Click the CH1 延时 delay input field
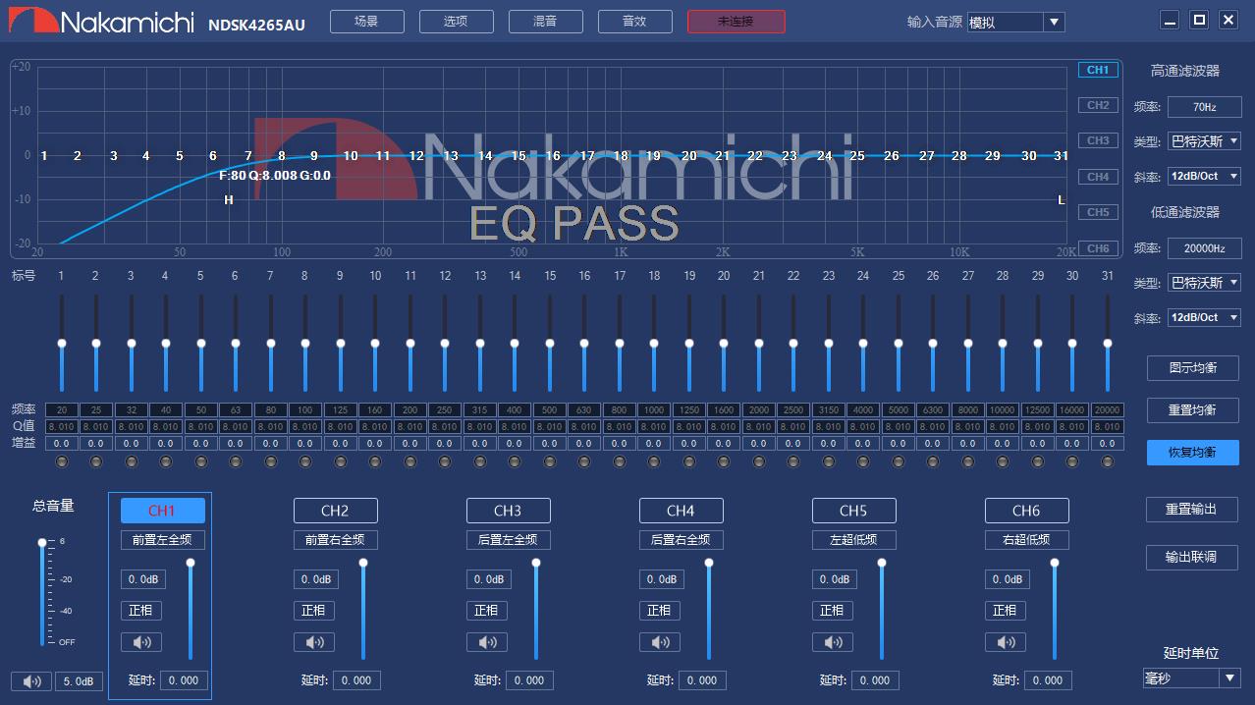The width and height of the screenshot is (1255, 705). (x=185, y=680)
